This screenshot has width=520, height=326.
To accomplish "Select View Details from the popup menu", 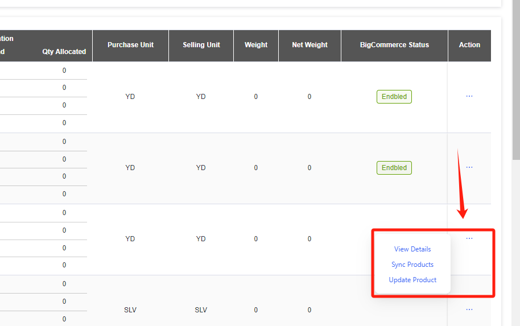I will tap(412, 249).
